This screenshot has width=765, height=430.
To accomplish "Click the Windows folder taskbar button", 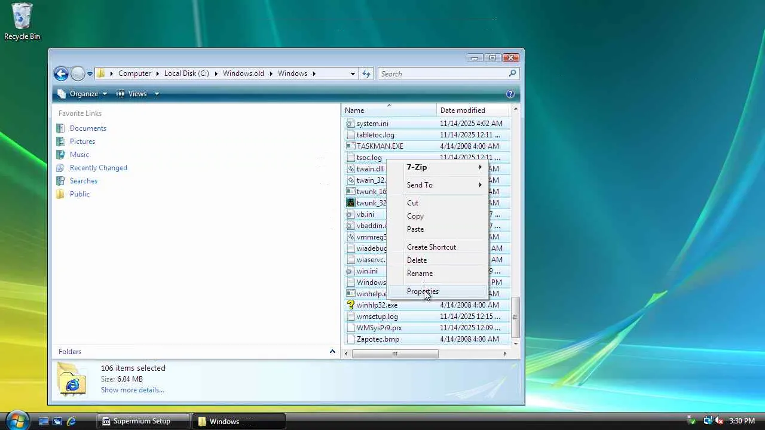I will click(x=238, y=421).
